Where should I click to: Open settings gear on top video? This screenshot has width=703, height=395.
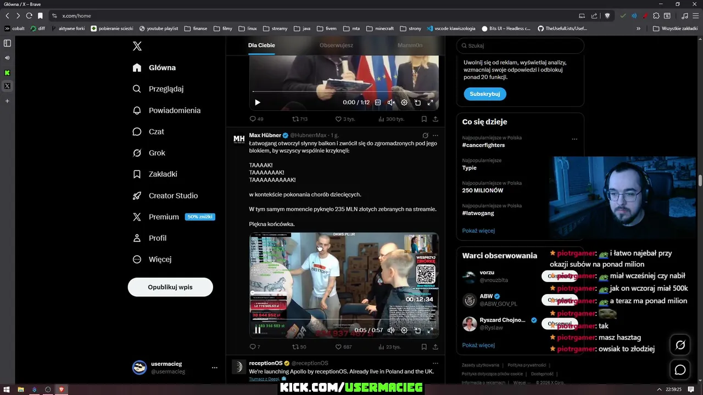[404, 103]
